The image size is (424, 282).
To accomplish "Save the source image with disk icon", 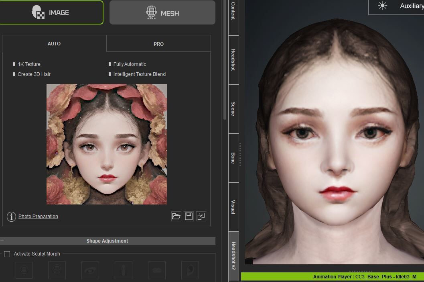I will pyautogui.click(x=189, y=216).
